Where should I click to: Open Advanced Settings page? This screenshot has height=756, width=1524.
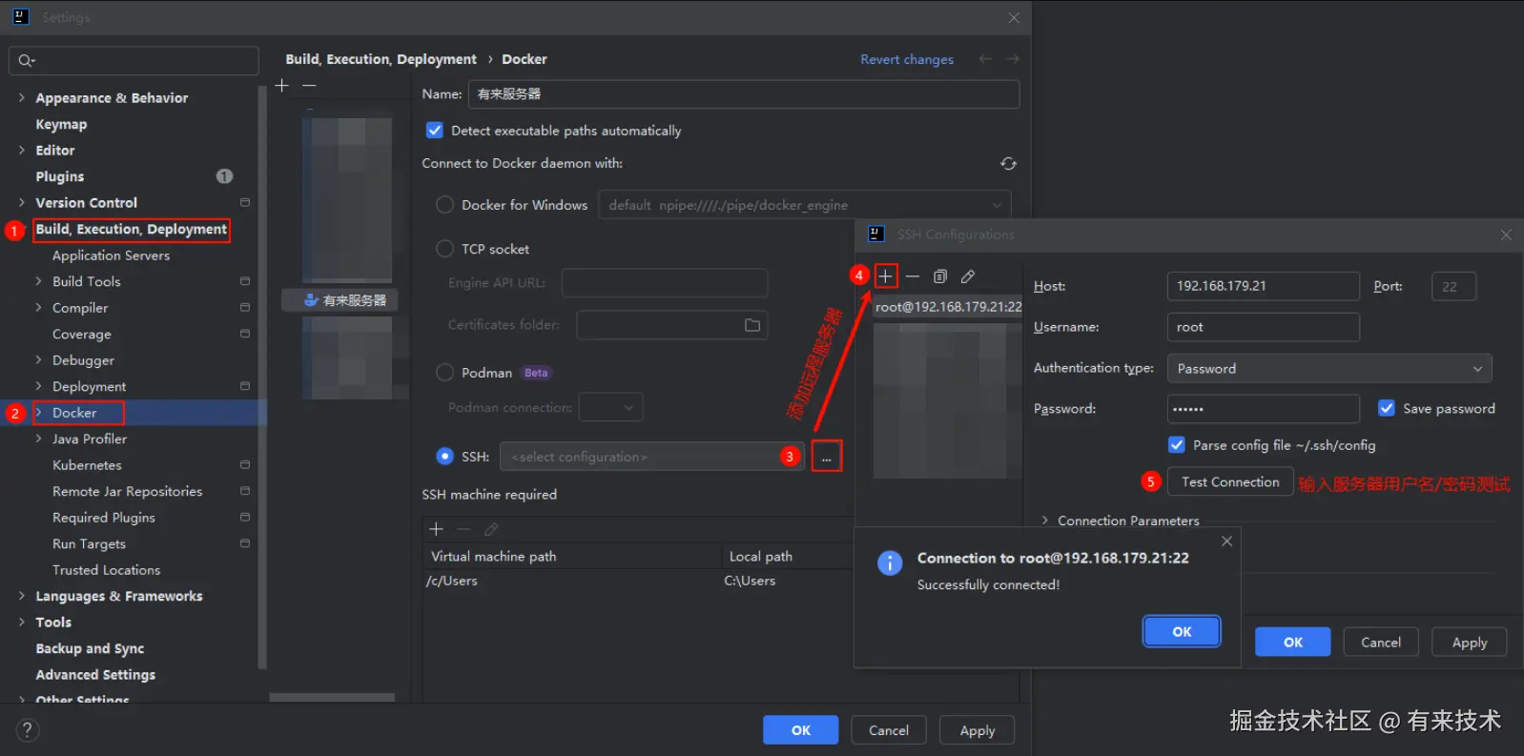(x=95, y=675)
